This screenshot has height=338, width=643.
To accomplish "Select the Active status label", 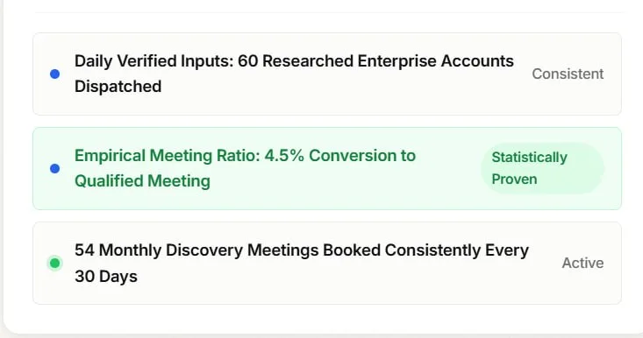I will click(582, 263).
